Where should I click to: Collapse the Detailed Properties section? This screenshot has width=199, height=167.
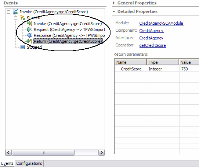pos(114,11)
